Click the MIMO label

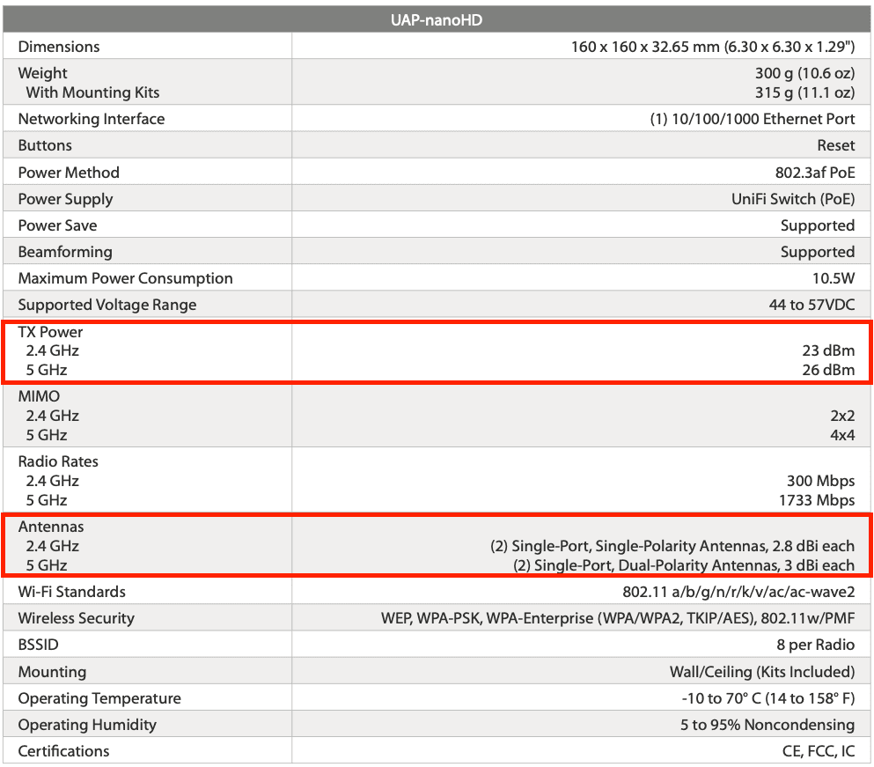pyautogui.click(x=39, y=396)
